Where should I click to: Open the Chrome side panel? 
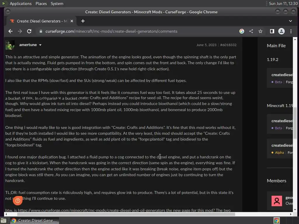click(x=272, y=31)
